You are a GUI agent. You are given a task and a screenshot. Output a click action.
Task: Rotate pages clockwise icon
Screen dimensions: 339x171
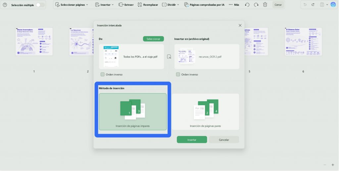coord(256,5)
